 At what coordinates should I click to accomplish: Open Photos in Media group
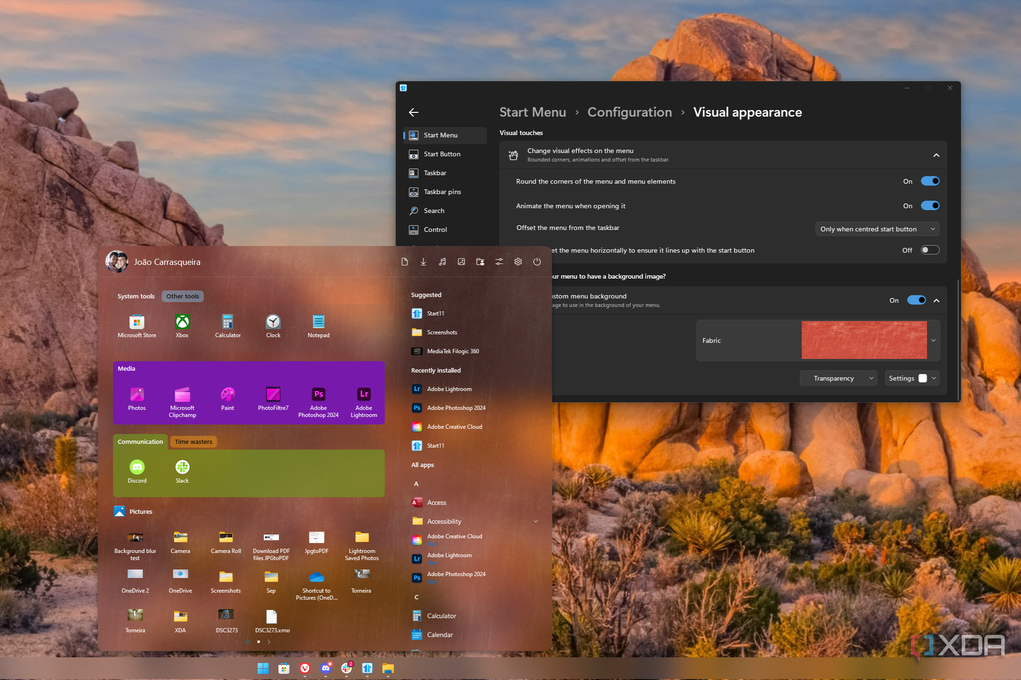click(x=137, y=399)
